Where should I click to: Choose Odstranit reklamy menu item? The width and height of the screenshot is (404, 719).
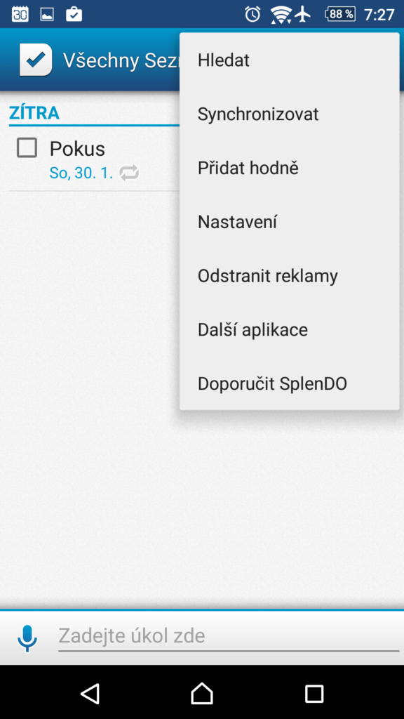[x=290, y=277]
